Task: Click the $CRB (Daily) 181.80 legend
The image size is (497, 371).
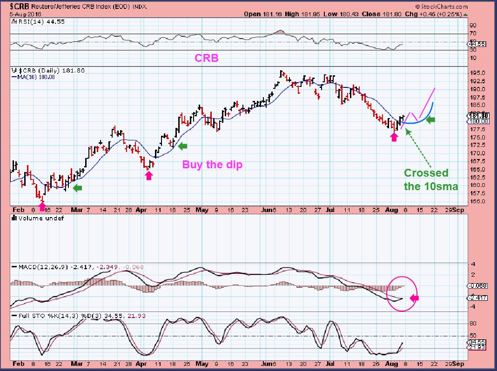Action: tap(51, 71)
